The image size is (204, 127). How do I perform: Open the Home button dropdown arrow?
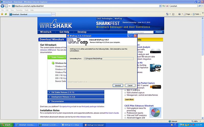(170, 14)
